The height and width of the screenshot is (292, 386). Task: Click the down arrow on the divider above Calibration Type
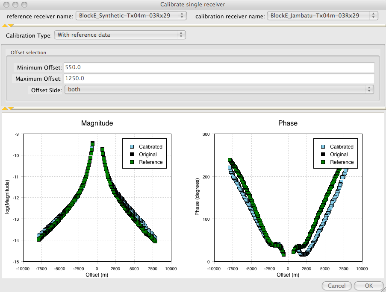click(11, 26)
